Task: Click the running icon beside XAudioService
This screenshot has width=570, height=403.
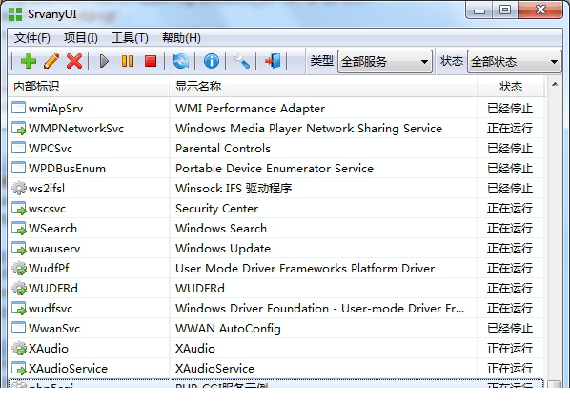Action: [x=18, y=368]
